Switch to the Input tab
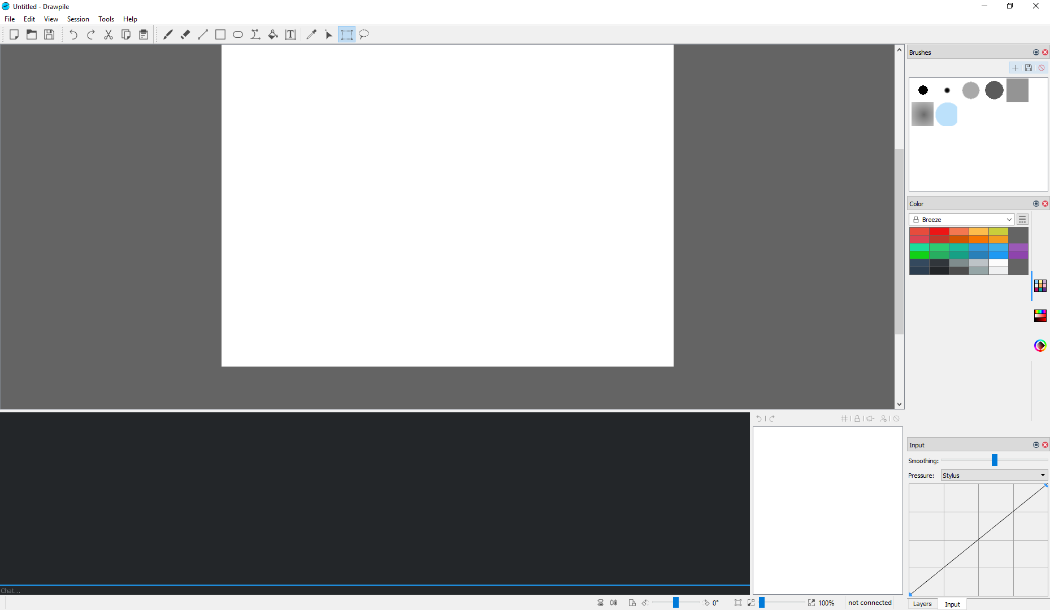 pos(952,604)
